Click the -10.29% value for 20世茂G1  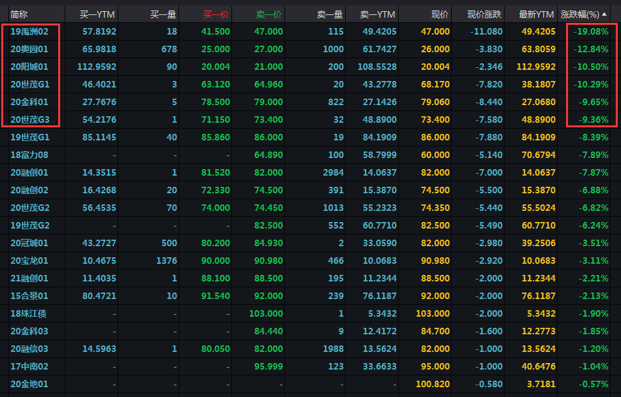[591, 84]
